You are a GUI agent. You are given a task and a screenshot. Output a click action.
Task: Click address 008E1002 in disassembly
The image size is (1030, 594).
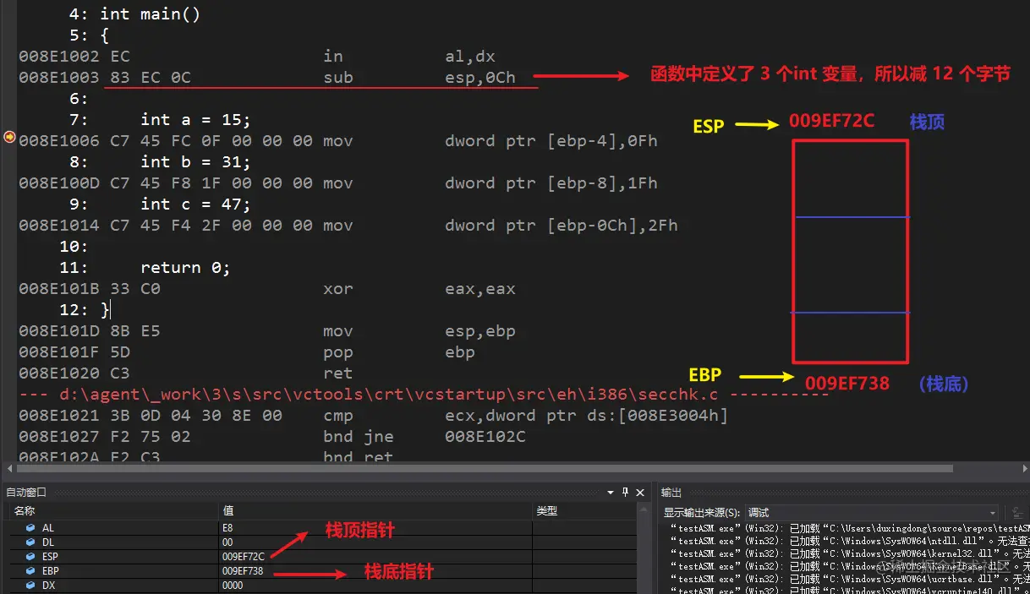pyautogui.click(x=59, y=57)
